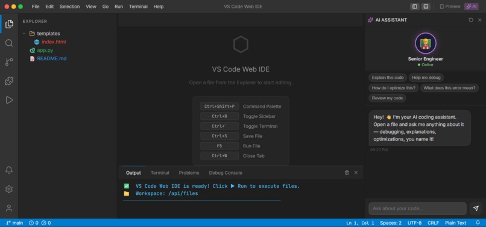Open the Extensions view icon
This screenshot has width=486, height=227.
(9, 81)
